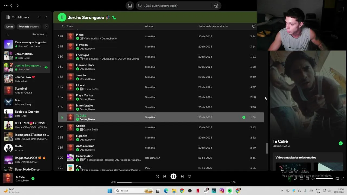
Task: Open Beelecito Querido playlist
Action: [x=26, y=113]
